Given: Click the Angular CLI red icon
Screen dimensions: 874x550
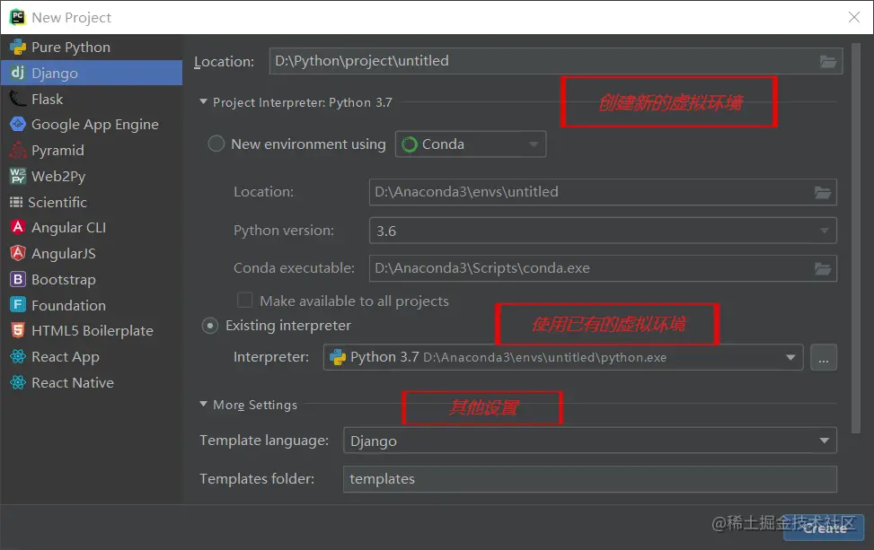Looking at the screenshot, I should (x=18, y=227).
